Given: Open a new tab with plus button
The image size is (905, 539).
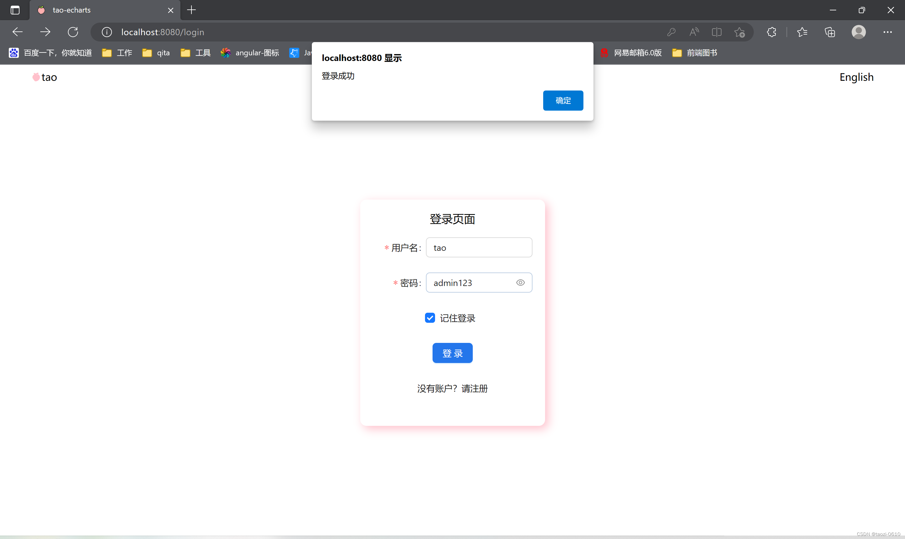Looking at the screenshot, I should (191, 10).
